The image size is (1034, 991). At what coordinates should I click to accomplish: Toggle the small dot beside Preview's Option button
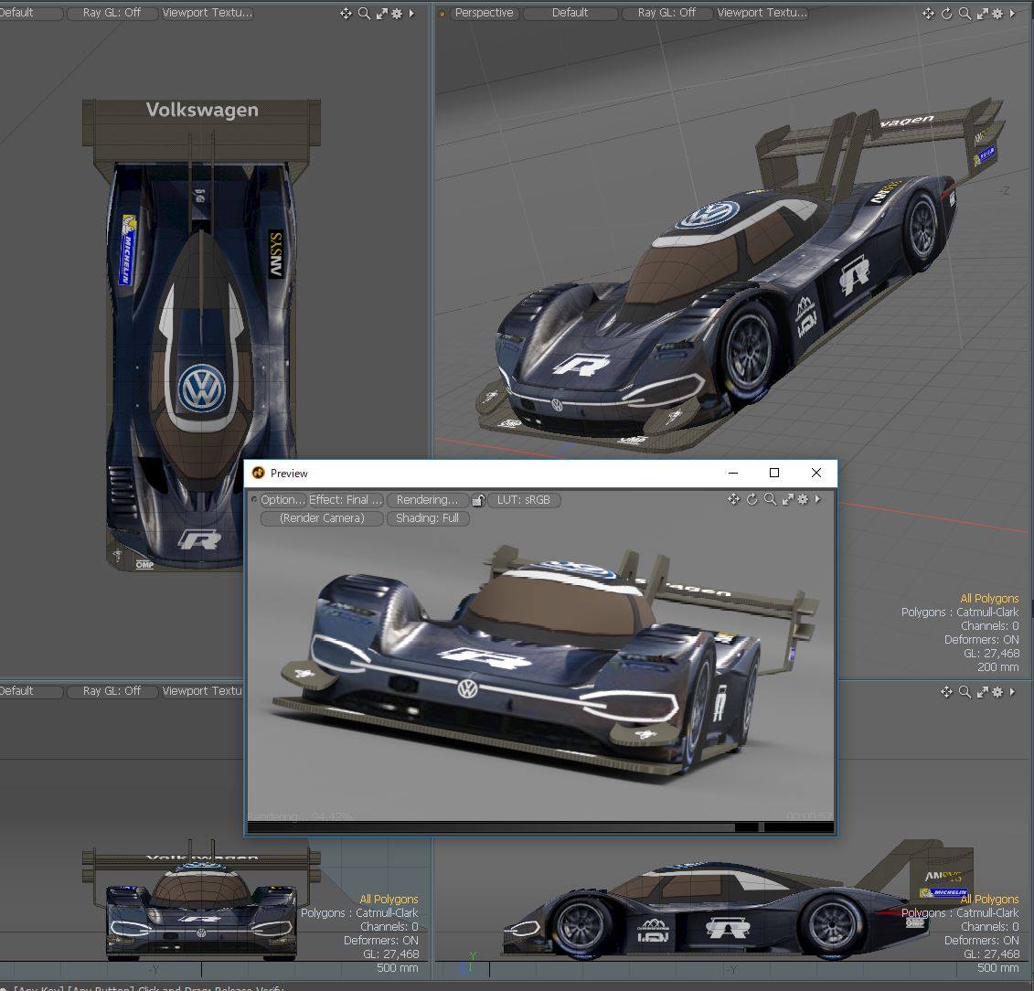254,500
